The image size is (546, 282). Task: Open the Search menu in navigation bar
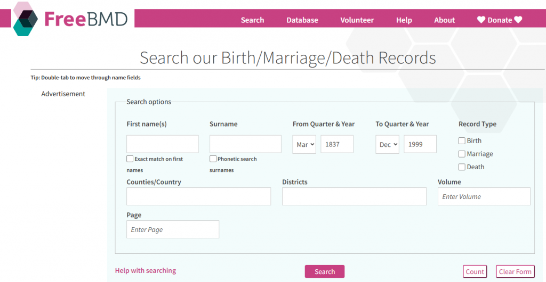tap(252, 20)
